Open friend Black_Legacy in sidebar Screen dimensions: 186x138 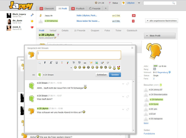[x=19, y=14]
